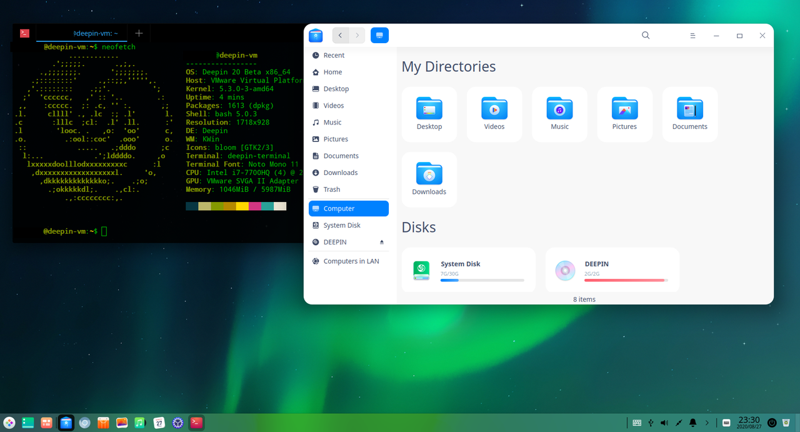Go forward in file manager

pyautogui.click(x=357, y=36)
